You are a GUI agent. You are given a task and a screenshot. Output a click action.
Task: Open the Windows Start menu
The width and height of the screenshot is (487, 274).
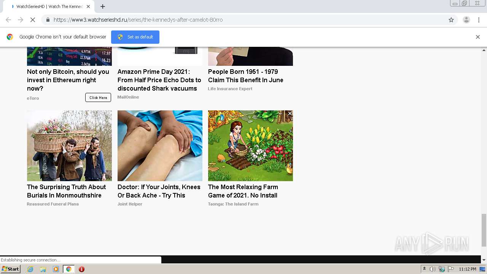(x=11, y=269)
